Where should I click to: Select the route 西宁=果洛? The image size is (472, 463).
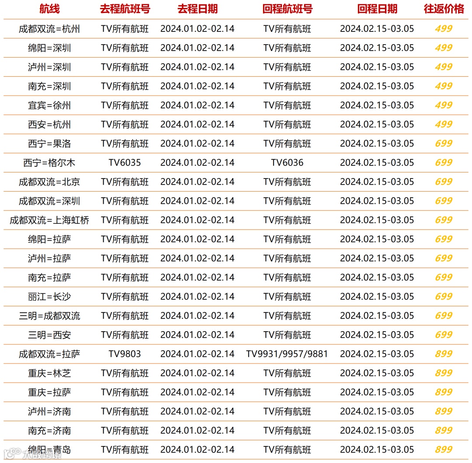pos(49,144)
